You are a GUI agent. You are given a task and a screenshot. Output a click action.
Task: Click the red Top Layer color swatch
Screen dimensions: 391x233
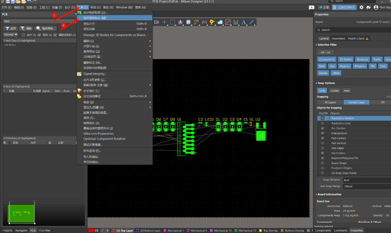113,230
